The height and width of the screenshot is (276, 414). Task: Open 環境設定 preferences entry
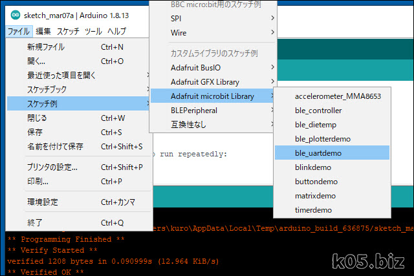[x=78, y=202]
